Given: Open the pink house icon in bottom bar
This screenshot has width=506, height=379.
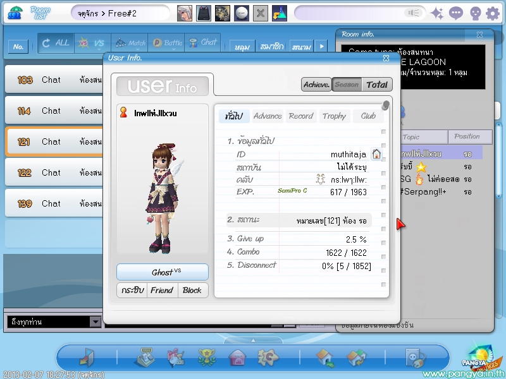Looking at the screenshot, I should (x=238, y=358).
